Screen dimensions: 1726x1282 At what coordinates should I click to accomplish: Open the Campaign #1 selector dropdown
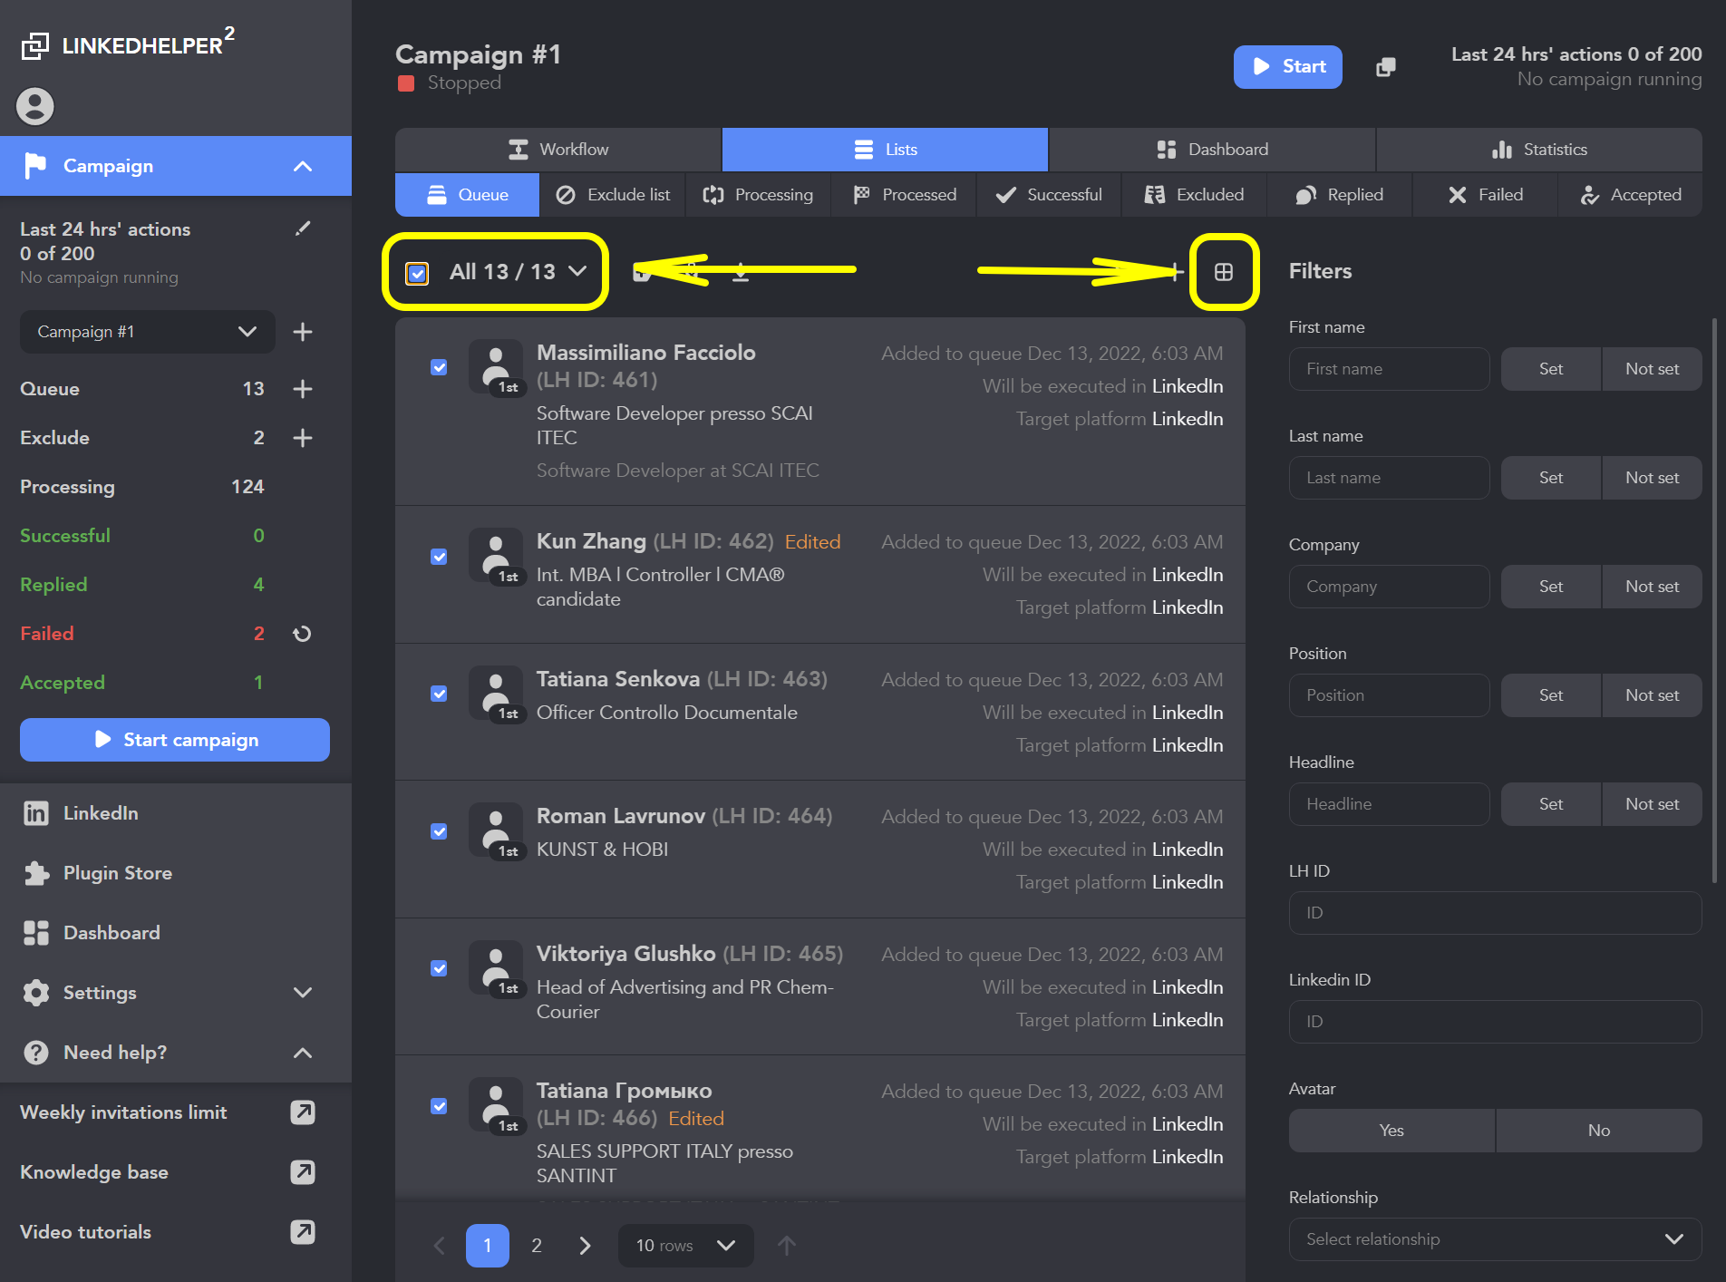tap(147, 332)
